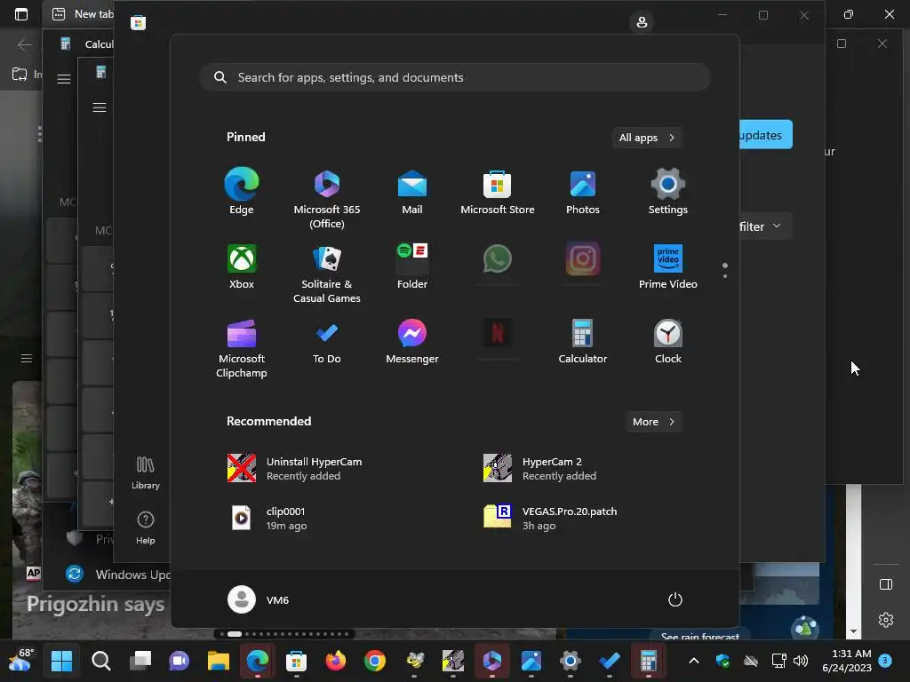The width and height of the screenshot is (910, 682).
Task: Launch Microsoft 365 (Office) from Pinned
Action: tap(327, 199)
